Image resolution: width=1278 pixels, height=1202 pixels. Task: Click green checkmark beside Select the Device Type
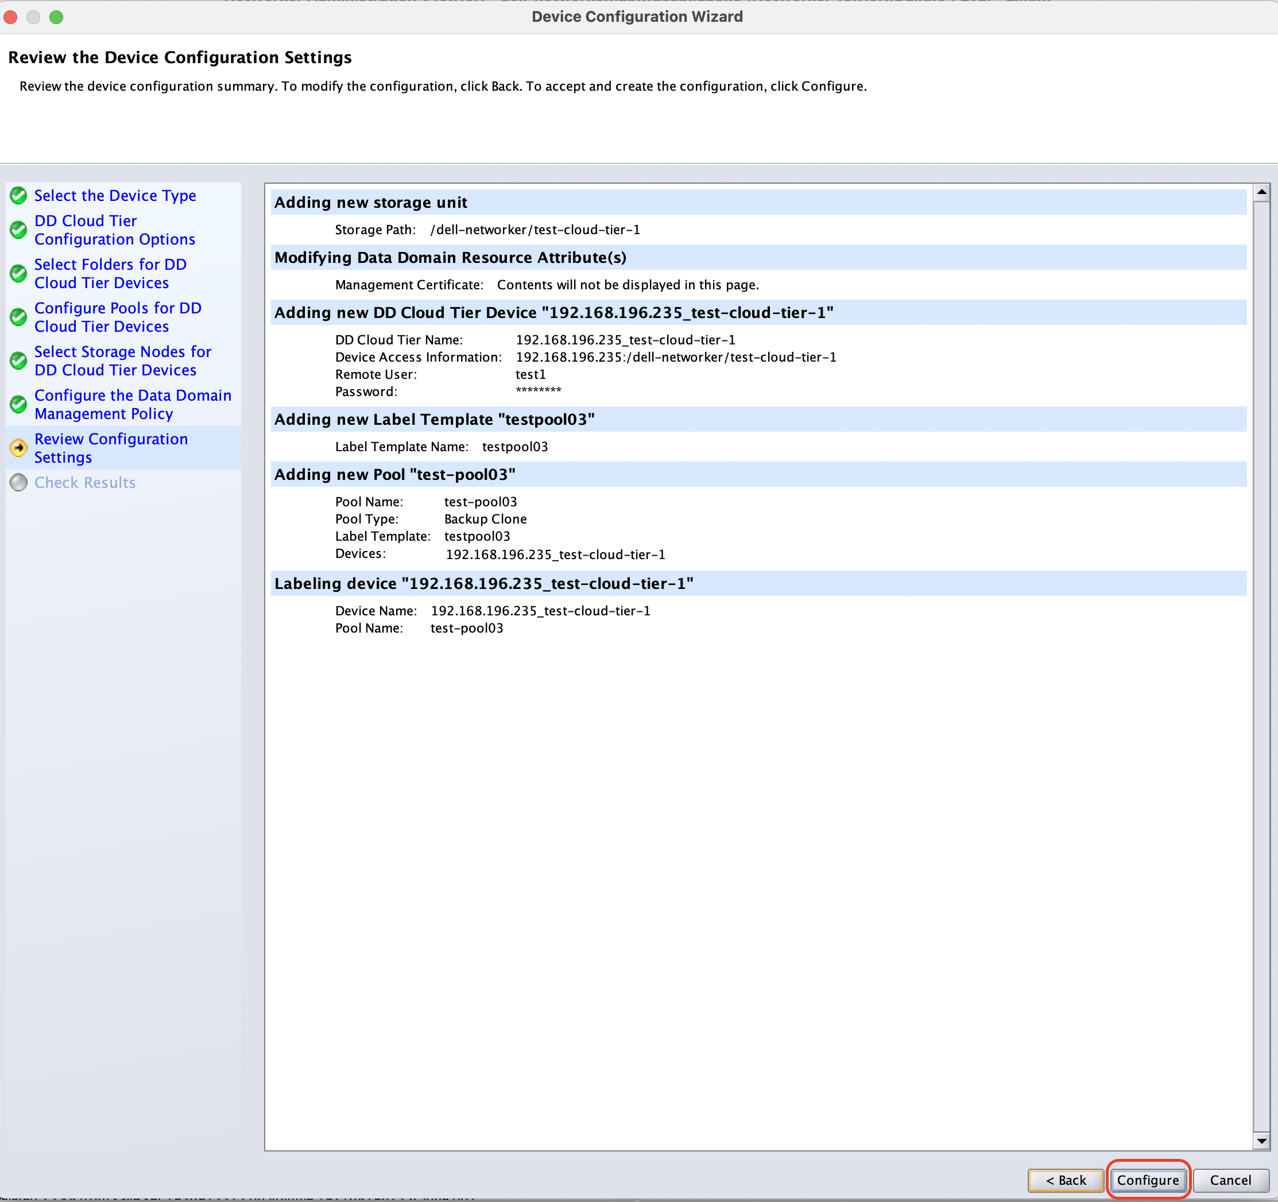(x=18, y=195)
